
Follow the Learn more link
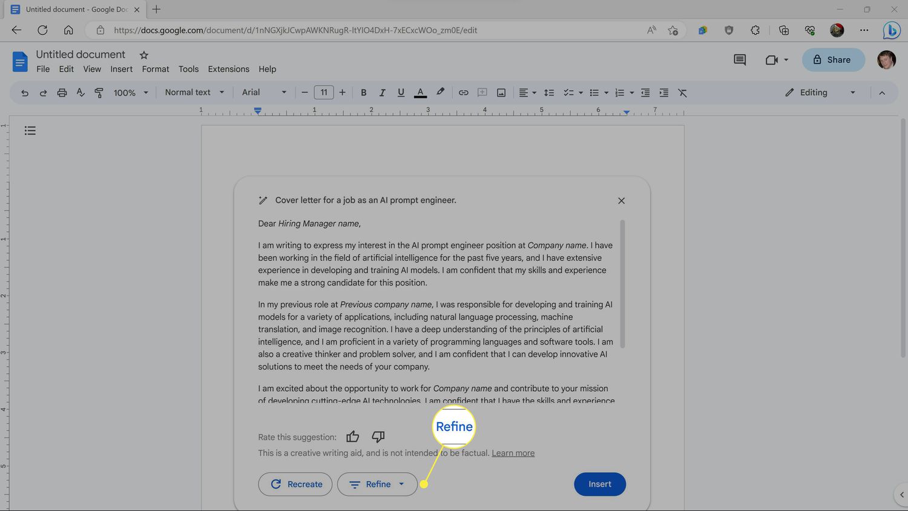click(x=513, y=453)
